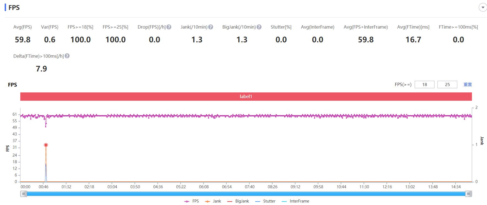Click the Avg(FTime)[ms] value 16.7
This screenshot has width=487, height=205.
pos(413,40)
